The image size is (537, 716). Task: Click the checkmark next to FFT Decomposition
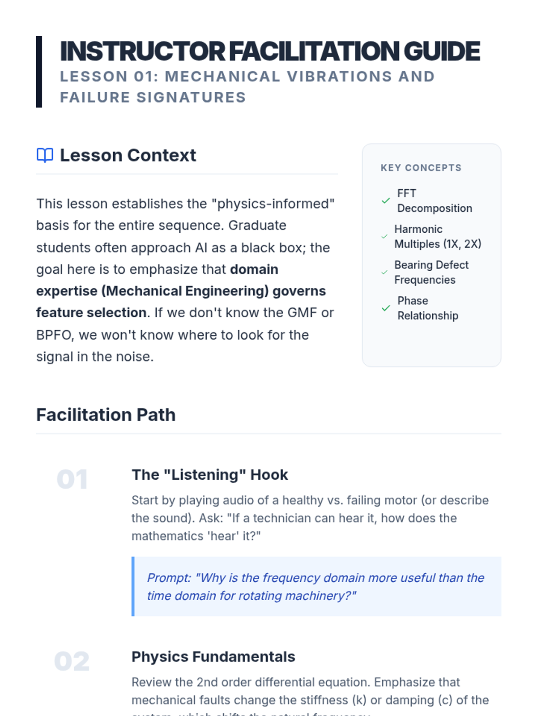coord(386,201)
